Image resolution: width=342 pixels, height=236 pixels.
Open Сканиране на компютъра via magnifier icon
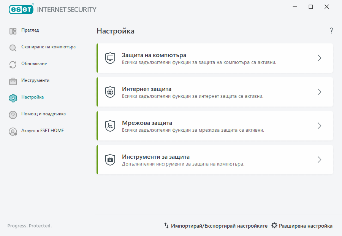(x=13, y=47)
